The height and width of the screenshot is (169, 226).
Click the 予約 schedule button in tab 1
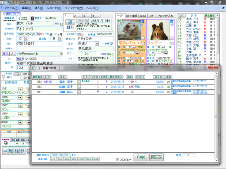point(70,22)
